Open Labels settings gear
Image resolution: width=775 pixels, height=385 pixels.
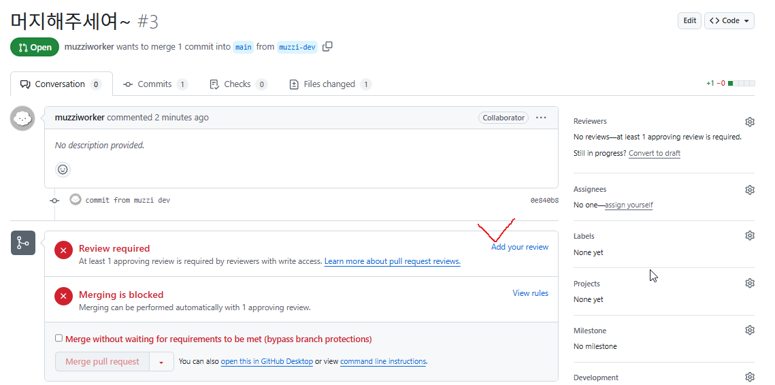(x=749, y=236)
